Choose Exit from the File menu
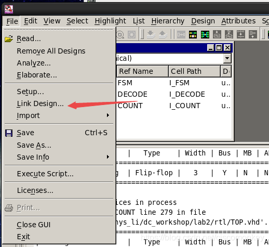Screen dimensions: 269x247 [59, 237]
